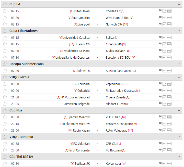
Task: Favorite the Cúp Nga league header
Action: (x=5, y=110)
